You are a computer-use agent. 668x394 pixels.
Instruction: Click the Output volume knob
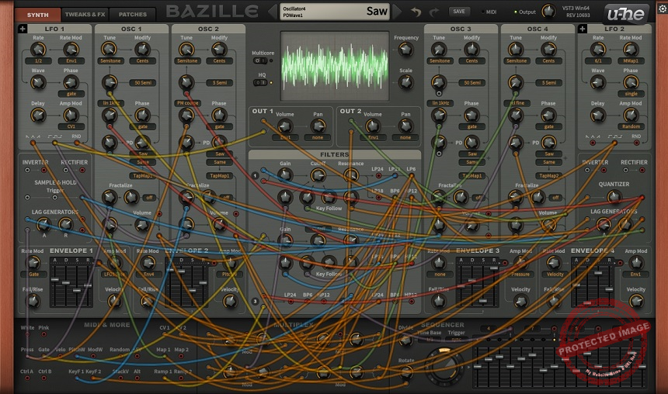[548, 12]
